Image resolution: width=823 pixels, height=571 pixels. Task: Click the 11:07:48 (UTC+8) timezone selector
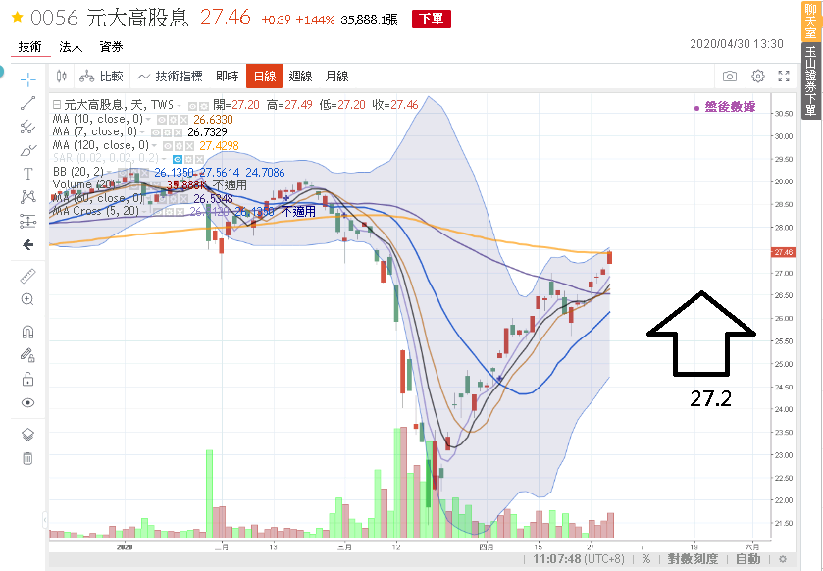579,559
